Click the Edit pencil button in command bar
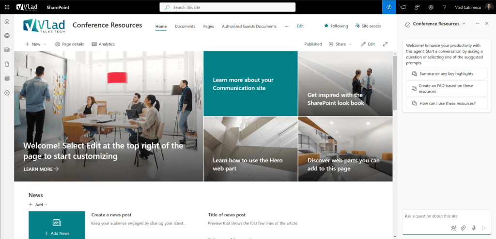The height and width of the screenshot is (239, 496). (x=368, y=44)
